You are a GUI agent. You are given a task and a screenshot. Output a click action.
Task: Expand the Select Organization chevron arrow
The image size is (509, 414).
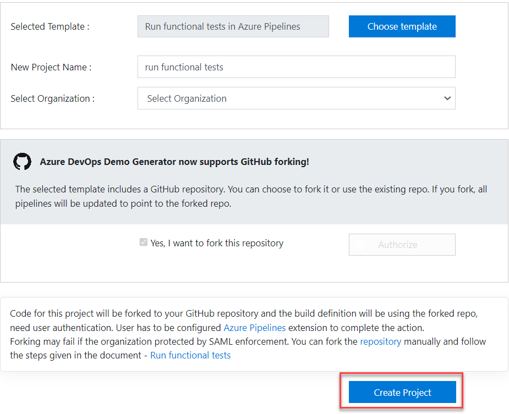click(x=447, y=98)
